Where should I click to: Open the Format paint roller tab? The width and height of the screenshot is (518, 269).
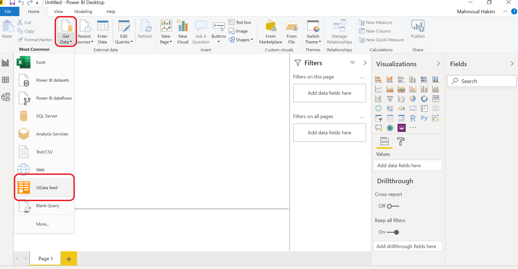pos(401,141)
